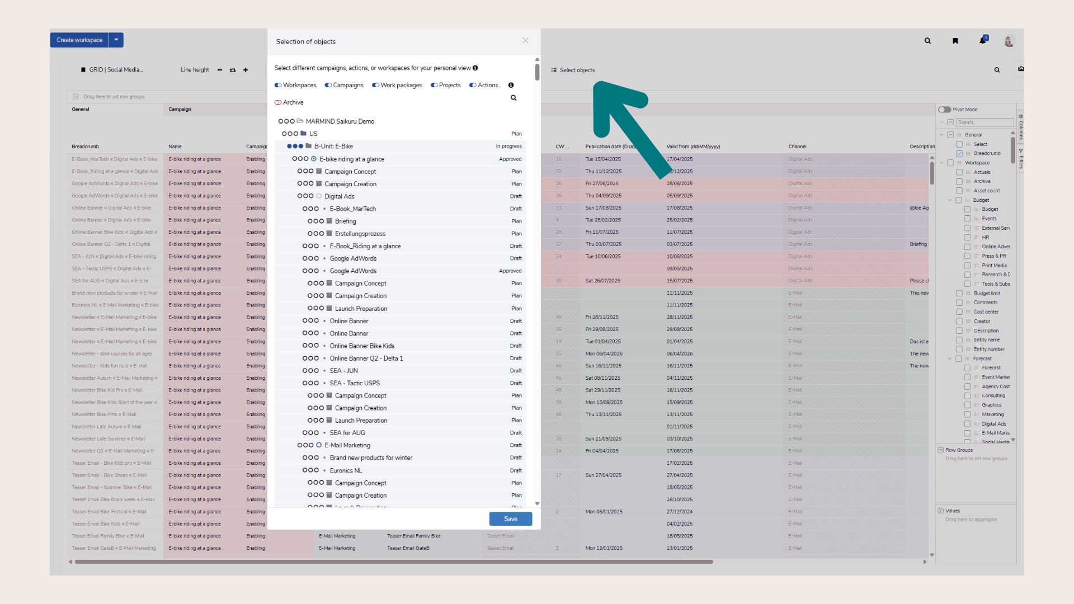Reset line height with the middle icon

pyautogui.click(x=233, y=70)
